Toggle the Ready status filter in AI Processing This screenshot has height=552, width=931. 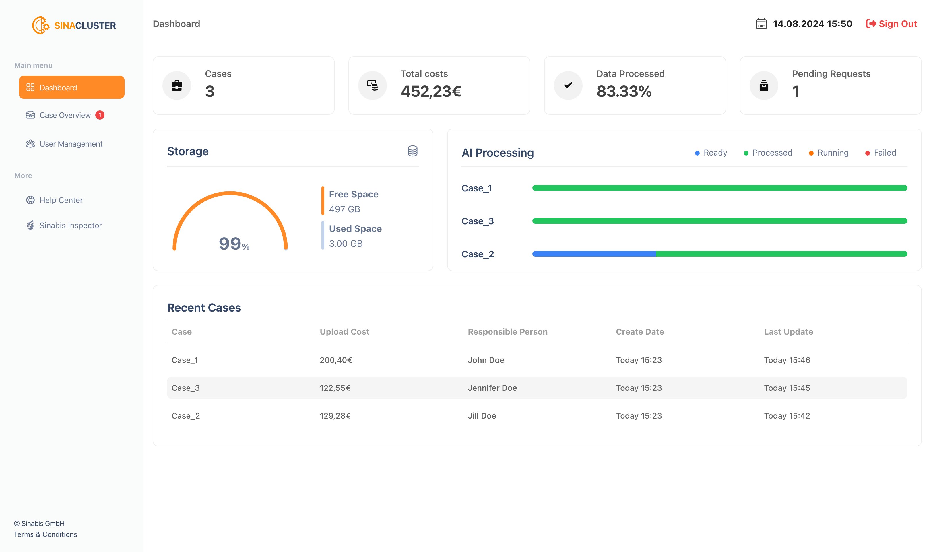tap(711, 153)
